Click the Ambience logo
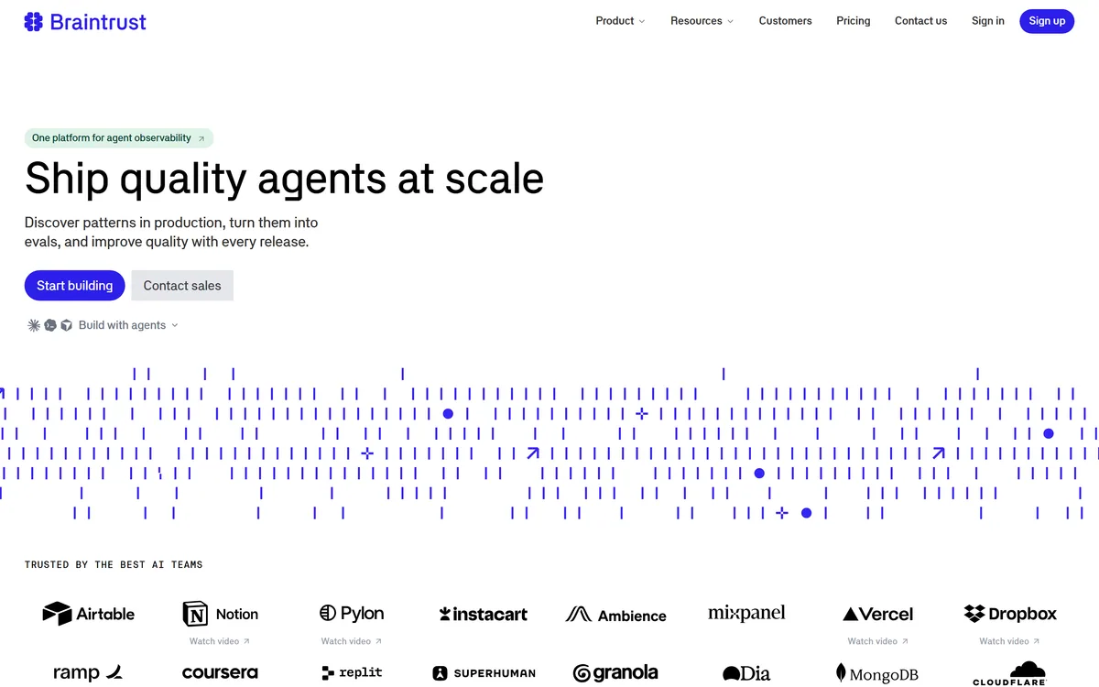 point(615,615)
